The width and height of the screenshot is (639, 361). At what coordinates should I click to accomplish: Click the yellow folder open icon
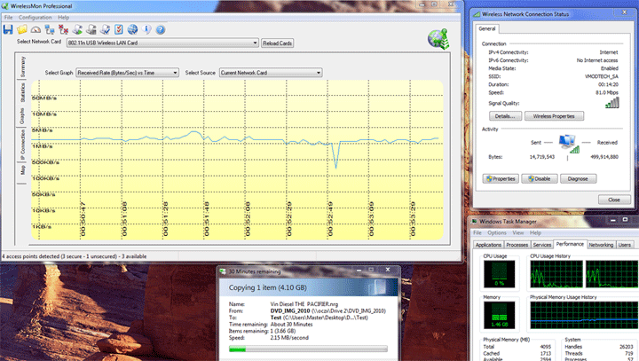tap(22, 29)
